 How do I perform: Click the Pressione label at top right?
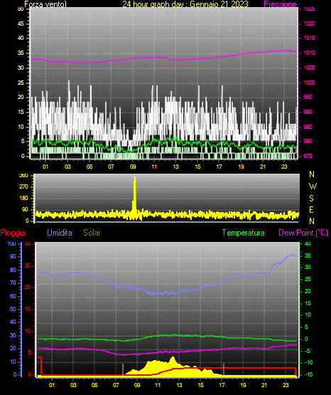(281, 4)
